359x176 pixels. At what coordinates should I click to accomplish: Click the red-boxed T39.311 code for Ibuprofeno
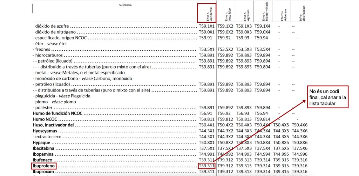206,166
